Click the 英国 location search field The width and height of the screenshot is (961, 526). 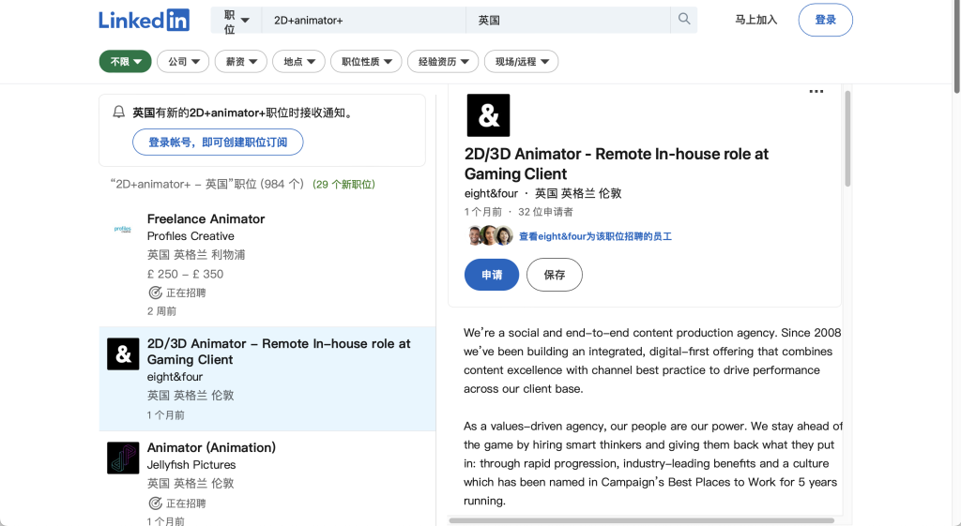(568, 21)
